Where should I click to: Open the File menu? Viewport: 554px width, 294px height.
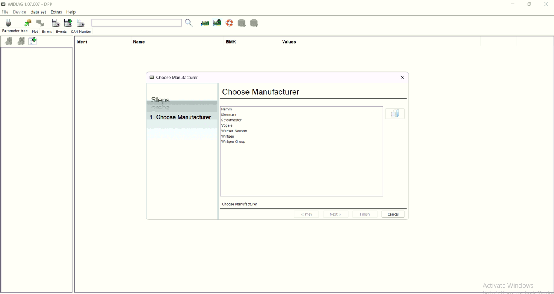click(5, 12)
